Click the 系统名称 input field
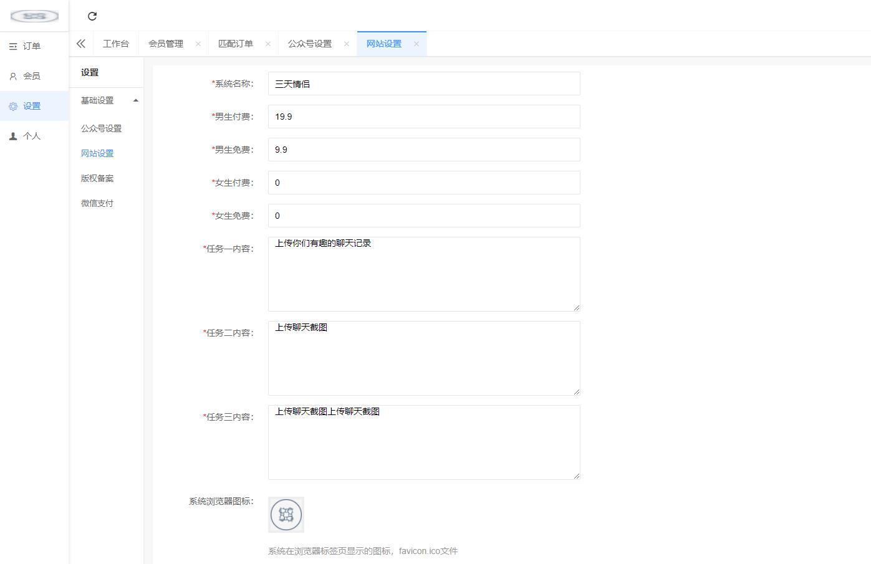871x564 pixels. pyautogui.click(x=424, y=84)
